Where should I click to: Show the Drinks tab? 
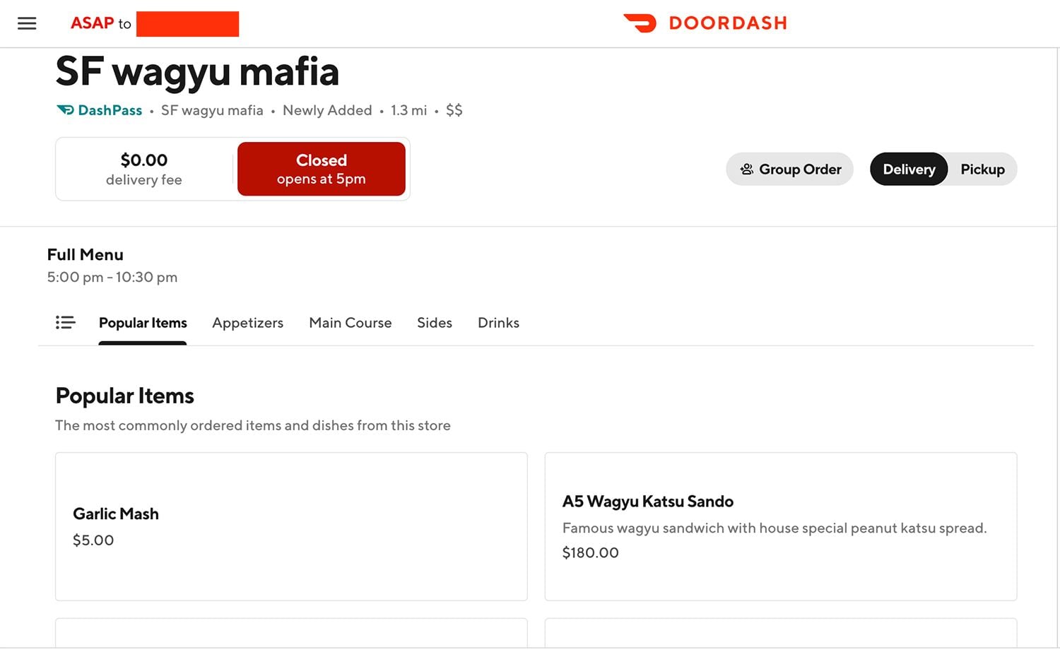coord(498,323)
